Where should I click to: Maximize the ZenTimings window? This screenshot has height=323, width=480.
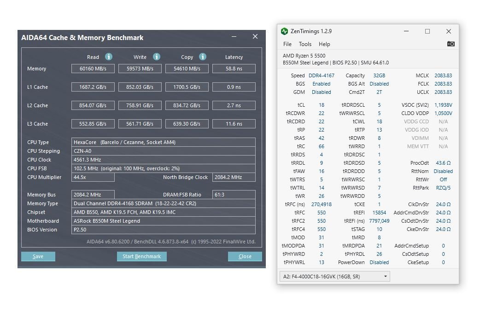[427, 31]
